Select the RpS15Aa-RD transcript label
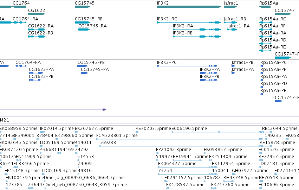 point(273,40)
